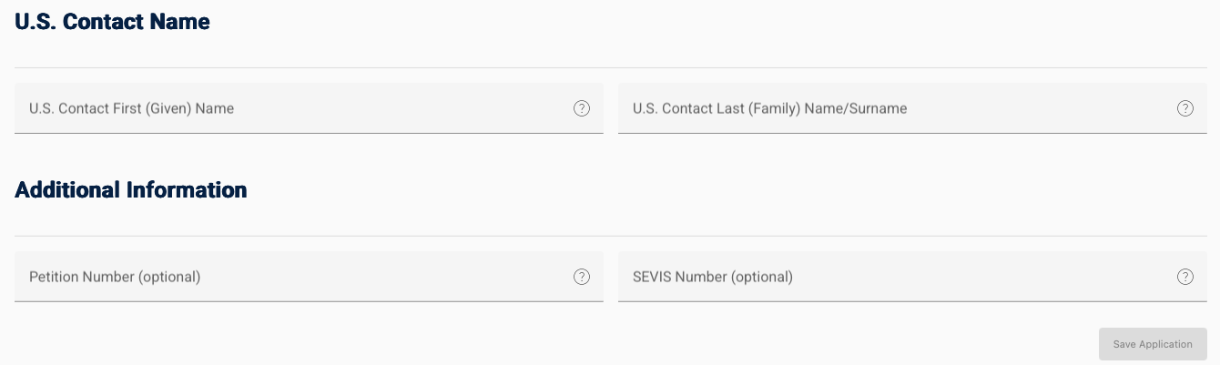Screen dimensions: 1220x365
Task: Click help icon for U.S. Contact First Name
Action: click(582, 108)
